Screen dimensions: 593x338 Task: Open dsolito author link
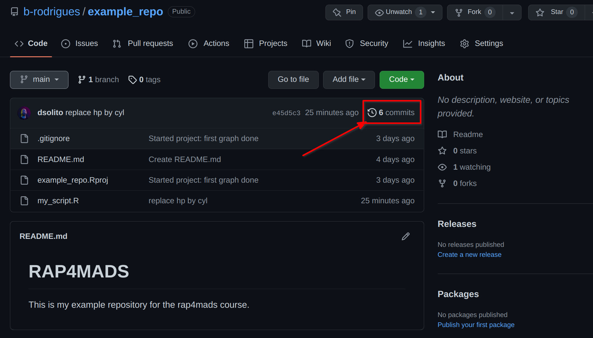coord(50,112)
